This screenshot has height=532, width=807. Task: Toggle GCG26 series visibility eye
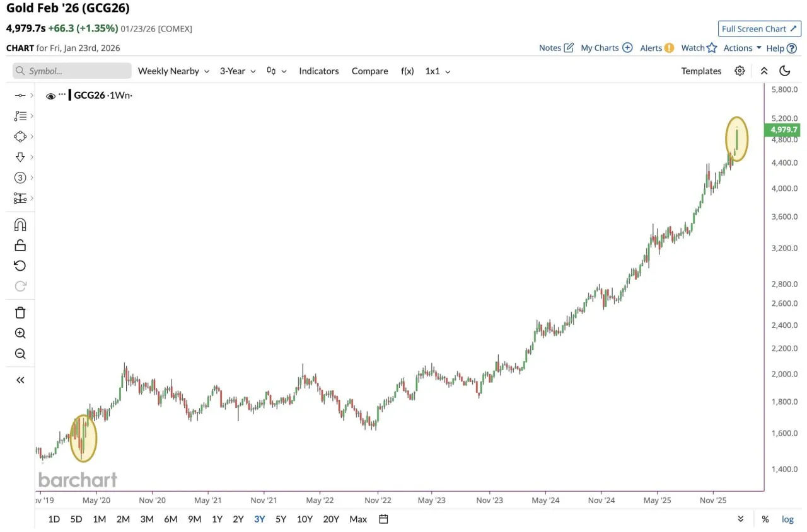point(51,96)
